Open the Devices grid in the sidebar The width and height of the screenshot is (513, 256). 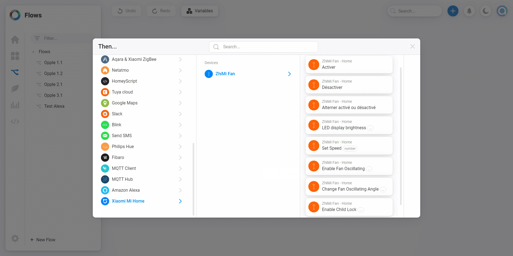pos(15,56)
